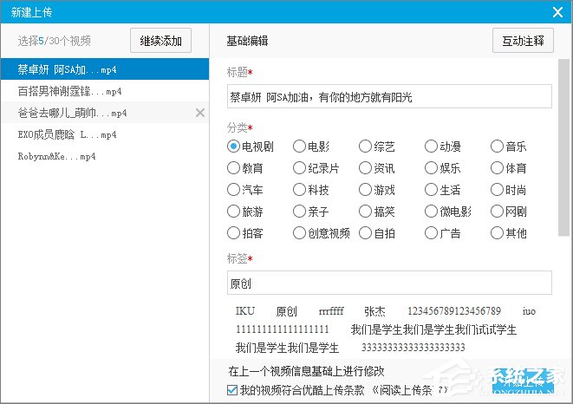The image size is (573, 404).
Task: Click the 基础编辑 form vertical scrollbar thumb
Action: click(564, 147)
